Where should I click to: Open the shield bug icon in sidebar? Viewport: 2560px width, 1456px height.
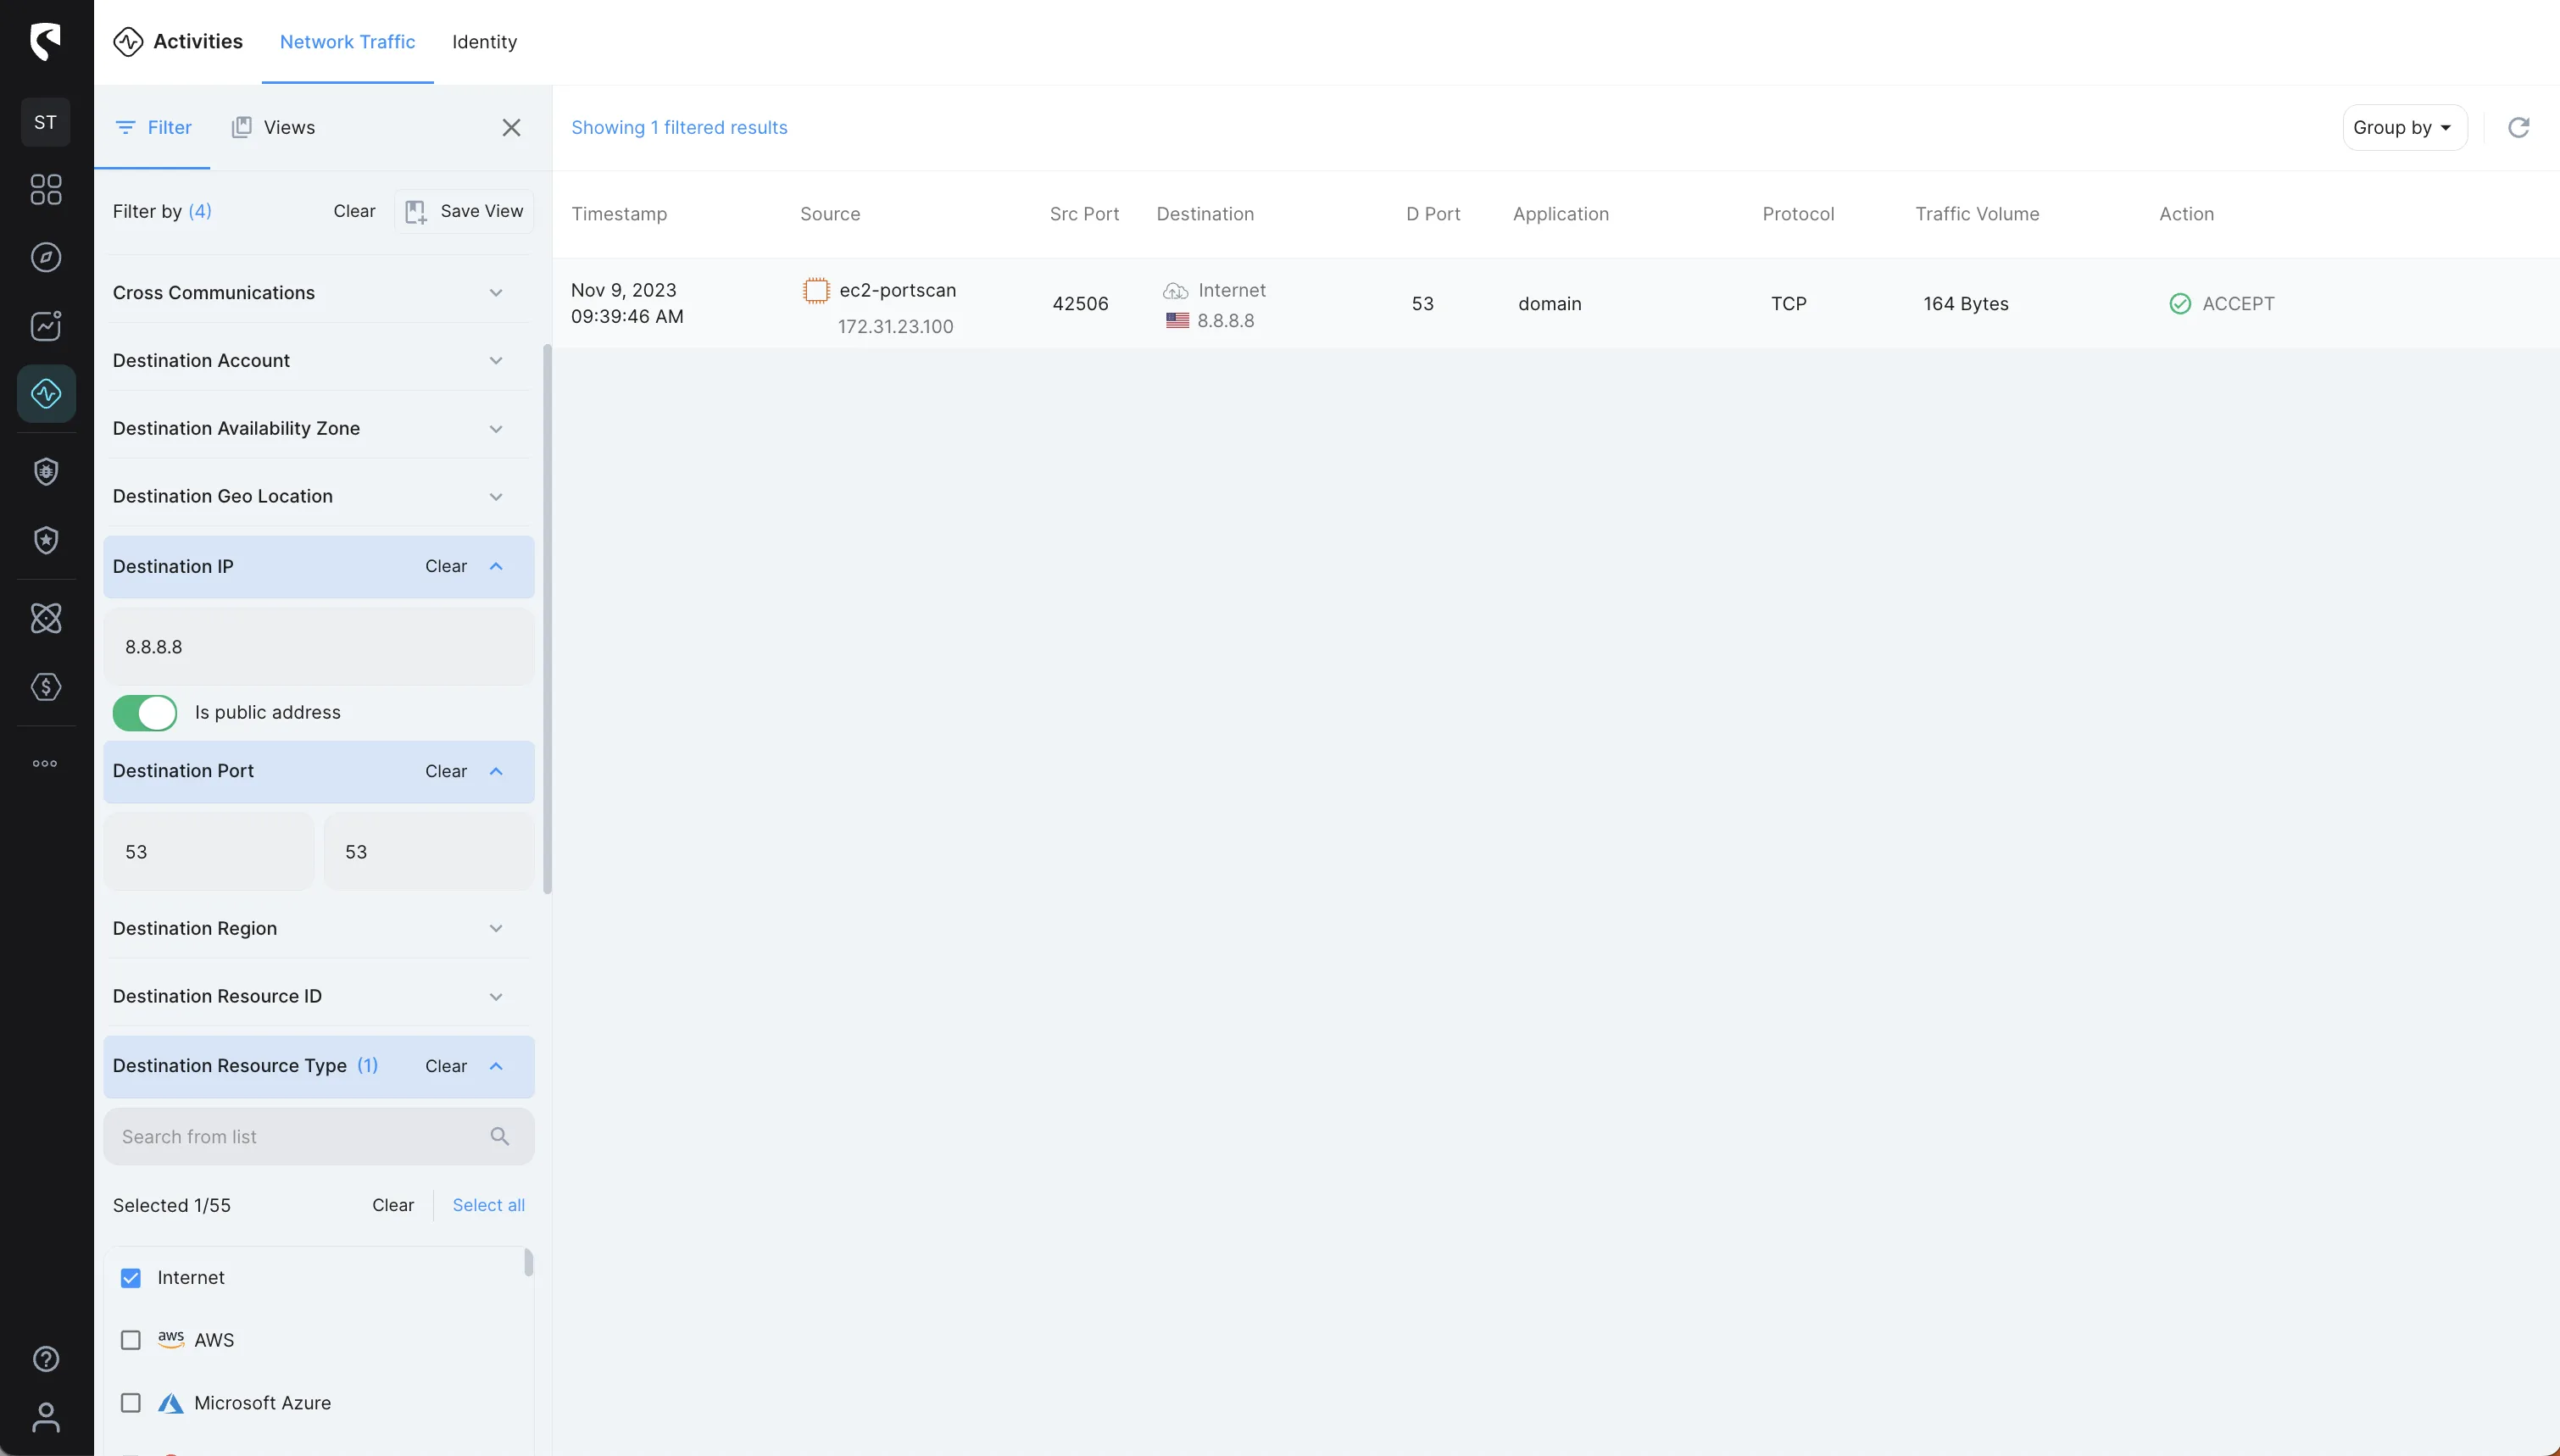point(45,471)
